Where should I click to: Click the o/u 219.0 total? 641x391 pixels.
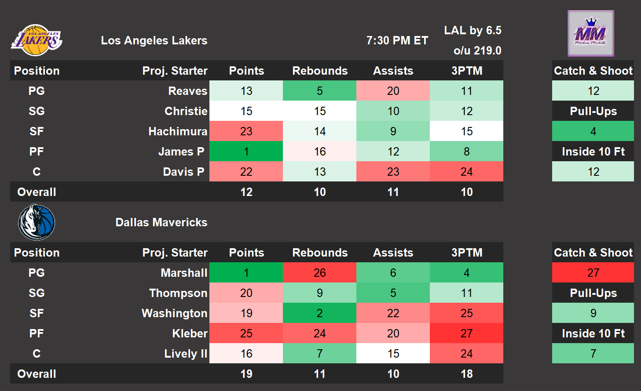477,51
